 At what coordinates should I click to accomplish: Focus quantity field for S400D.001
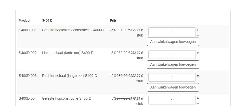(172, 32)
